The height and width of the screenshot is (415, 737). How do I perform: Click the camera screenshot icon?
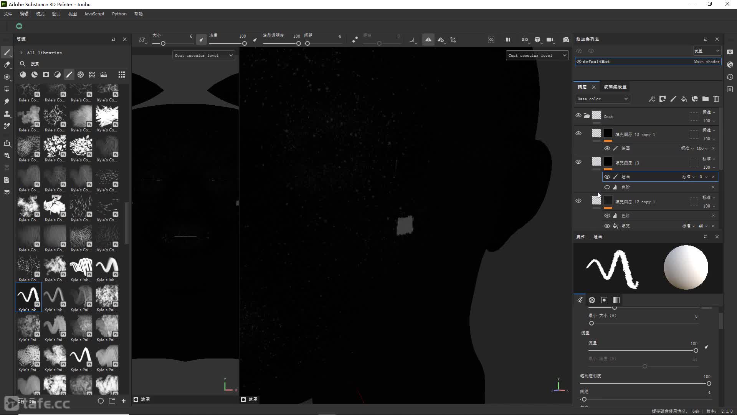coord(566,40)
